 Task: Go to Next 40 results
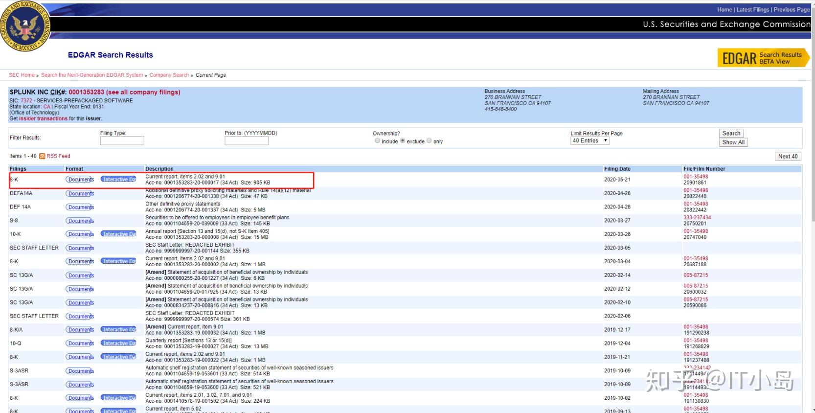(x=788, y=156)
